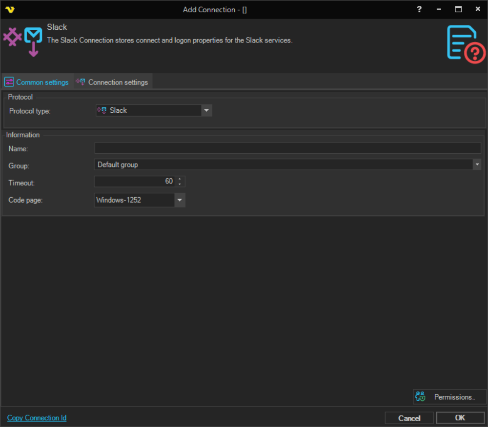Confirm with the OK button
The height and width of the screenshot is (427, 488).
[460, 418]
